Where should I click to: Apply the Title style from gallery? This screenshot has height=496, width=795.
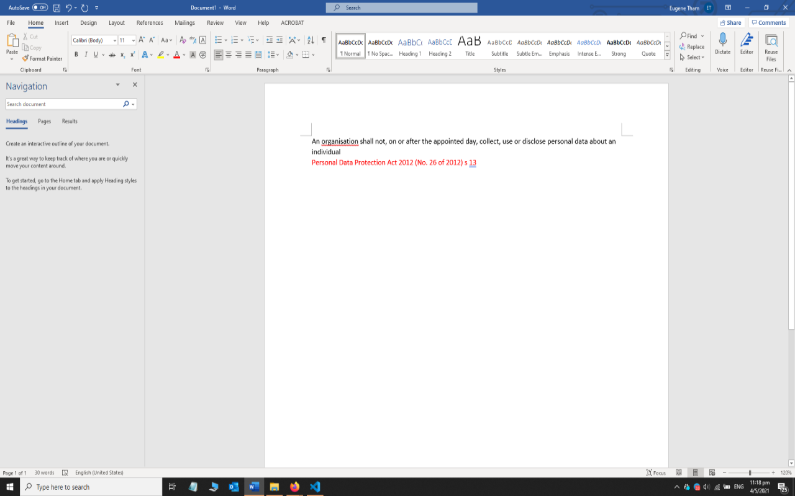click(470, 46)
